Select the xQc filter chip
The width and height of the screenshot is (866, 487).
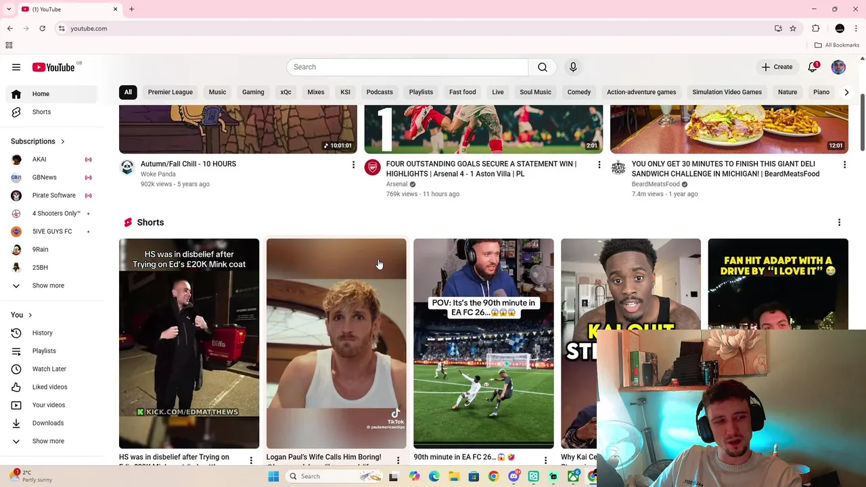(x=286, y=92)
